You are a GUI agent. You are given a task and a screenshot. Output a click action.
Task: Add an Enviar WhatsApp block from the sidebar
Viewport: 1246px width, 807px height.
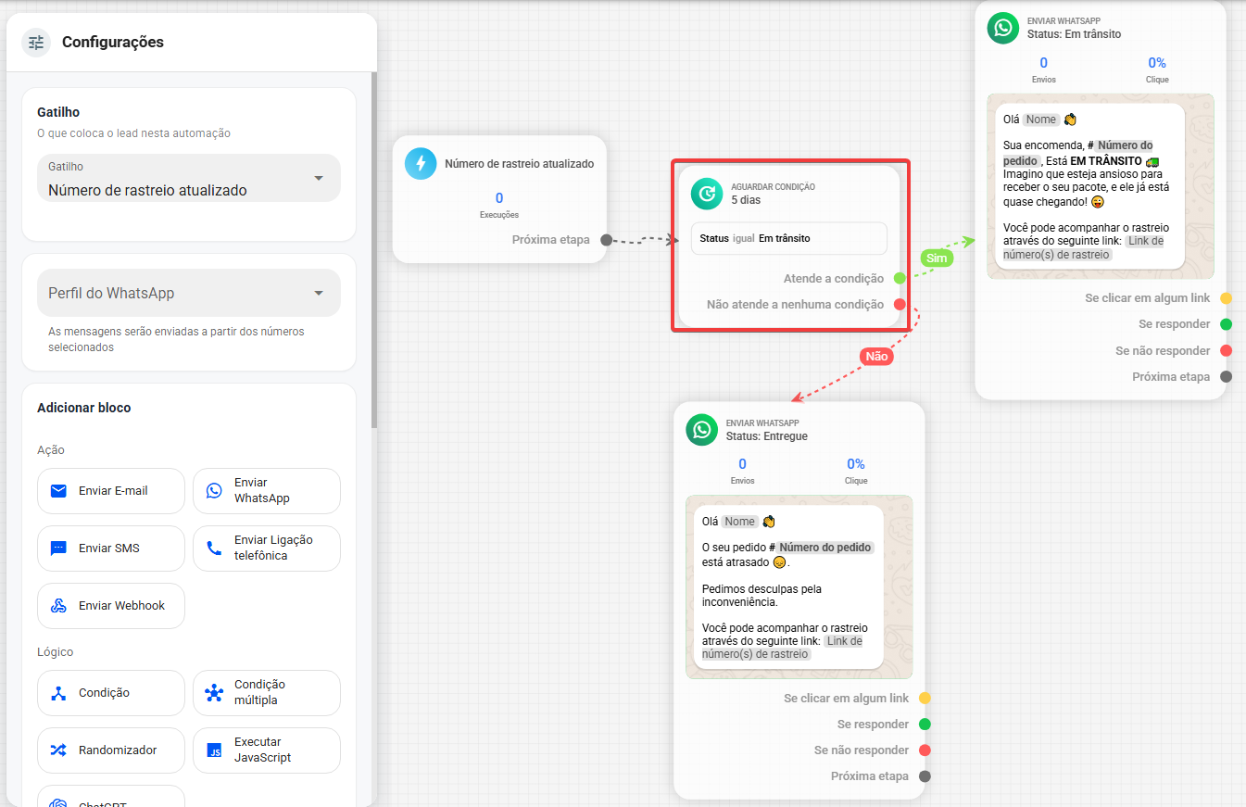coord(267,491)
